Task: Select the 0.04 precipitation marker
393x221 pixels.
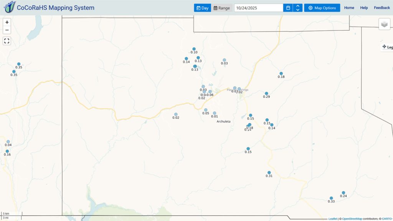Action: point(8,142)
